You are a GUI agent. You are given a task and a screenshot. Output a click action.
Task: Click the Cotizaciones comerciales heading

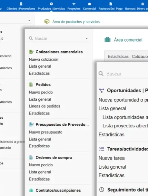[59, 52]
